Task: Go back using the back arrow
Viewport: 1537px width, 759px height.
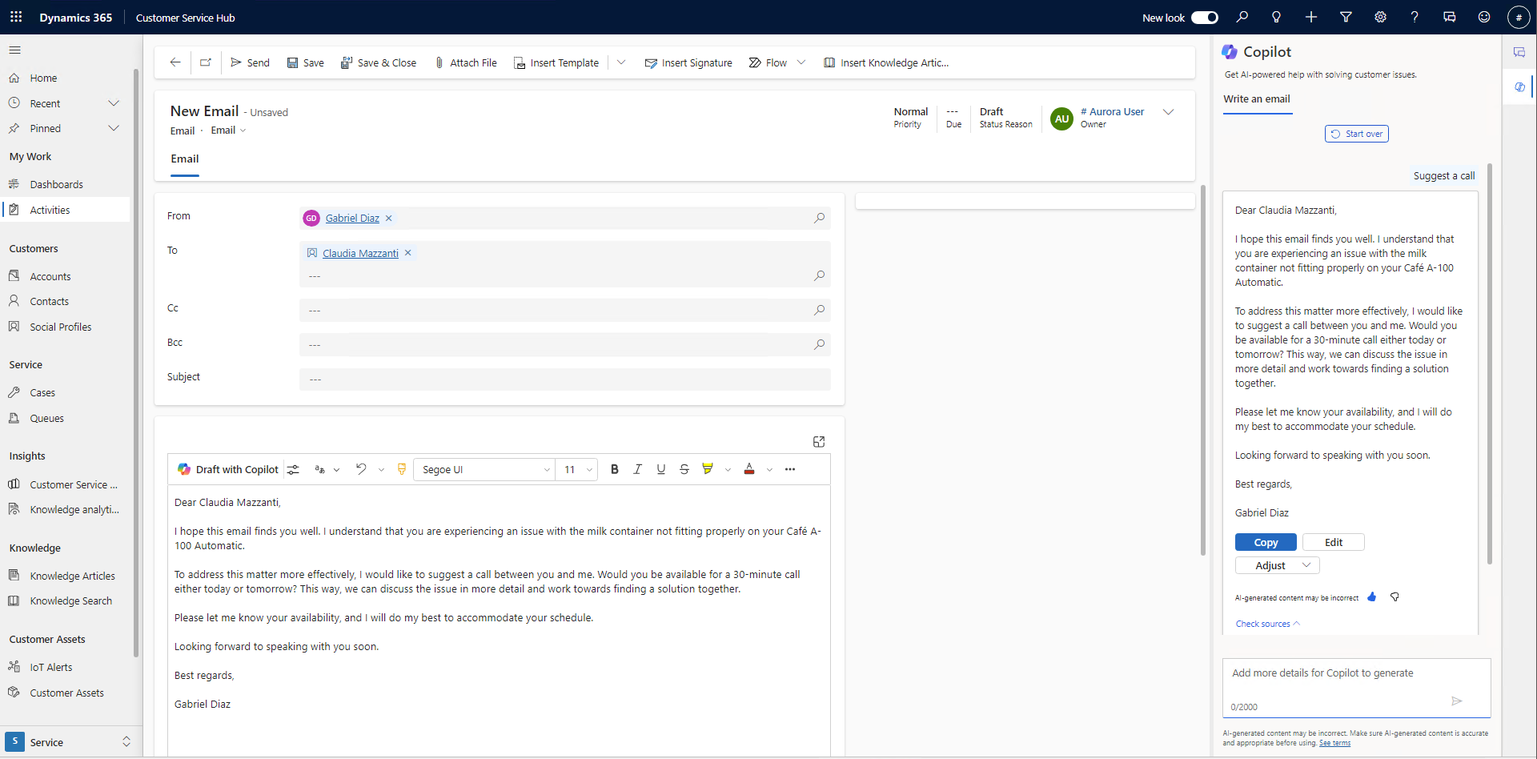Action: tap(175, 62)
